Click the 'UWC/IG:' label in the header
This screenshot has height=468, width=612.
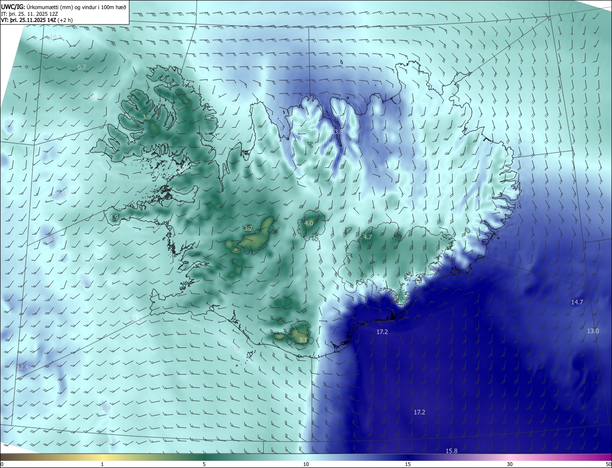(13, 7)
